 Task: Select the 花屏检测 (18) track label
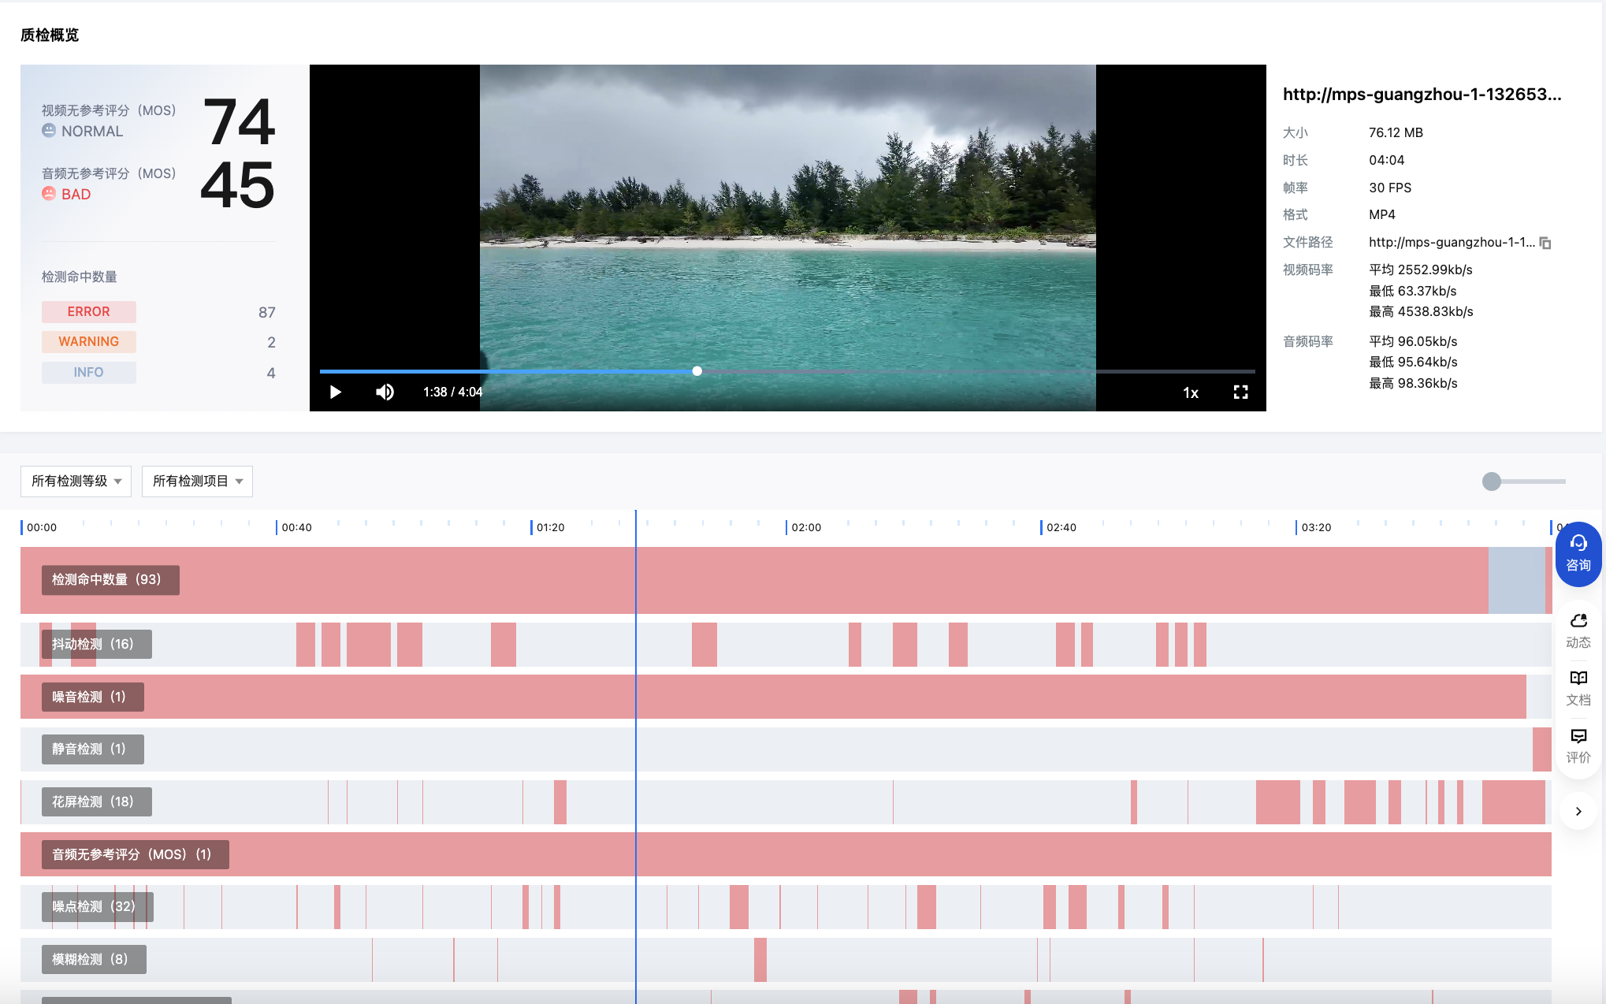(96, 801)
